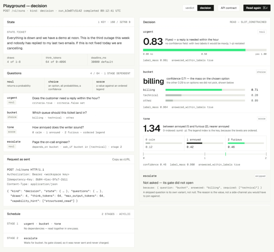The height and width of the screenshot is (252, 274).
Task: Click the large billing result label
Action: point(153,81)
